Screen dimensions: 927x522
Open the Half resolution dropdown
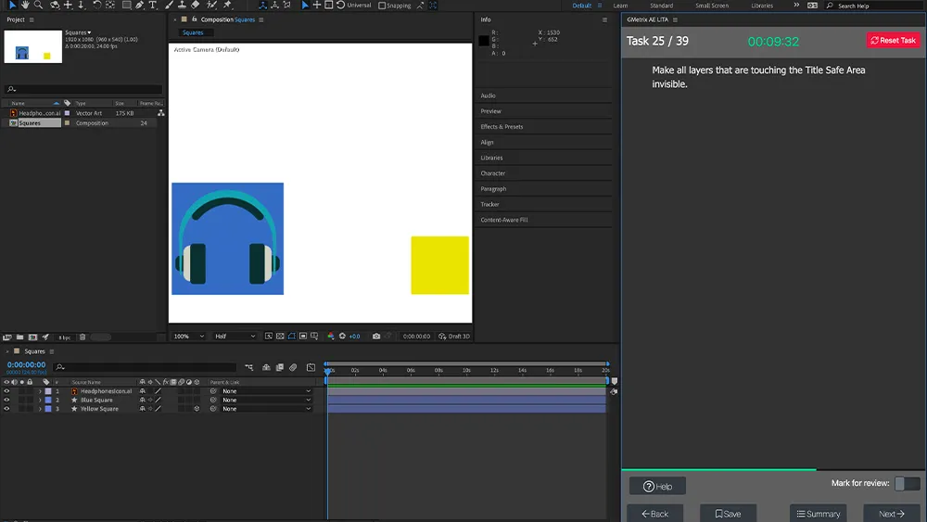coord(235,336)
